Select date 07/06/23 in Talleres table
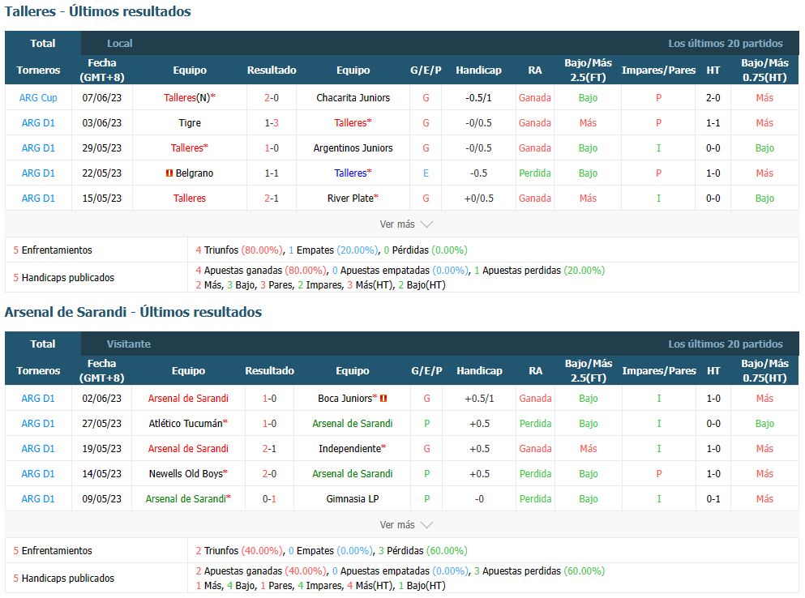805x598 pixels. click(x=101, y=97)
